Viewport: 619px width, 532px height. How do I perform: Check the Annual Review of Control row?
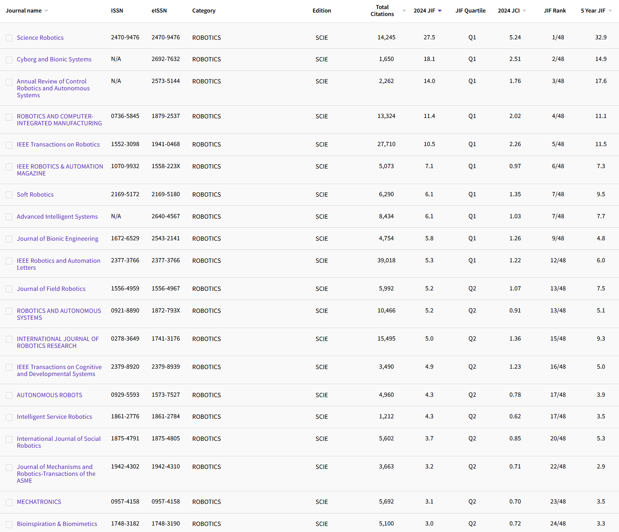pyautogui.click(x=9, y=82)
